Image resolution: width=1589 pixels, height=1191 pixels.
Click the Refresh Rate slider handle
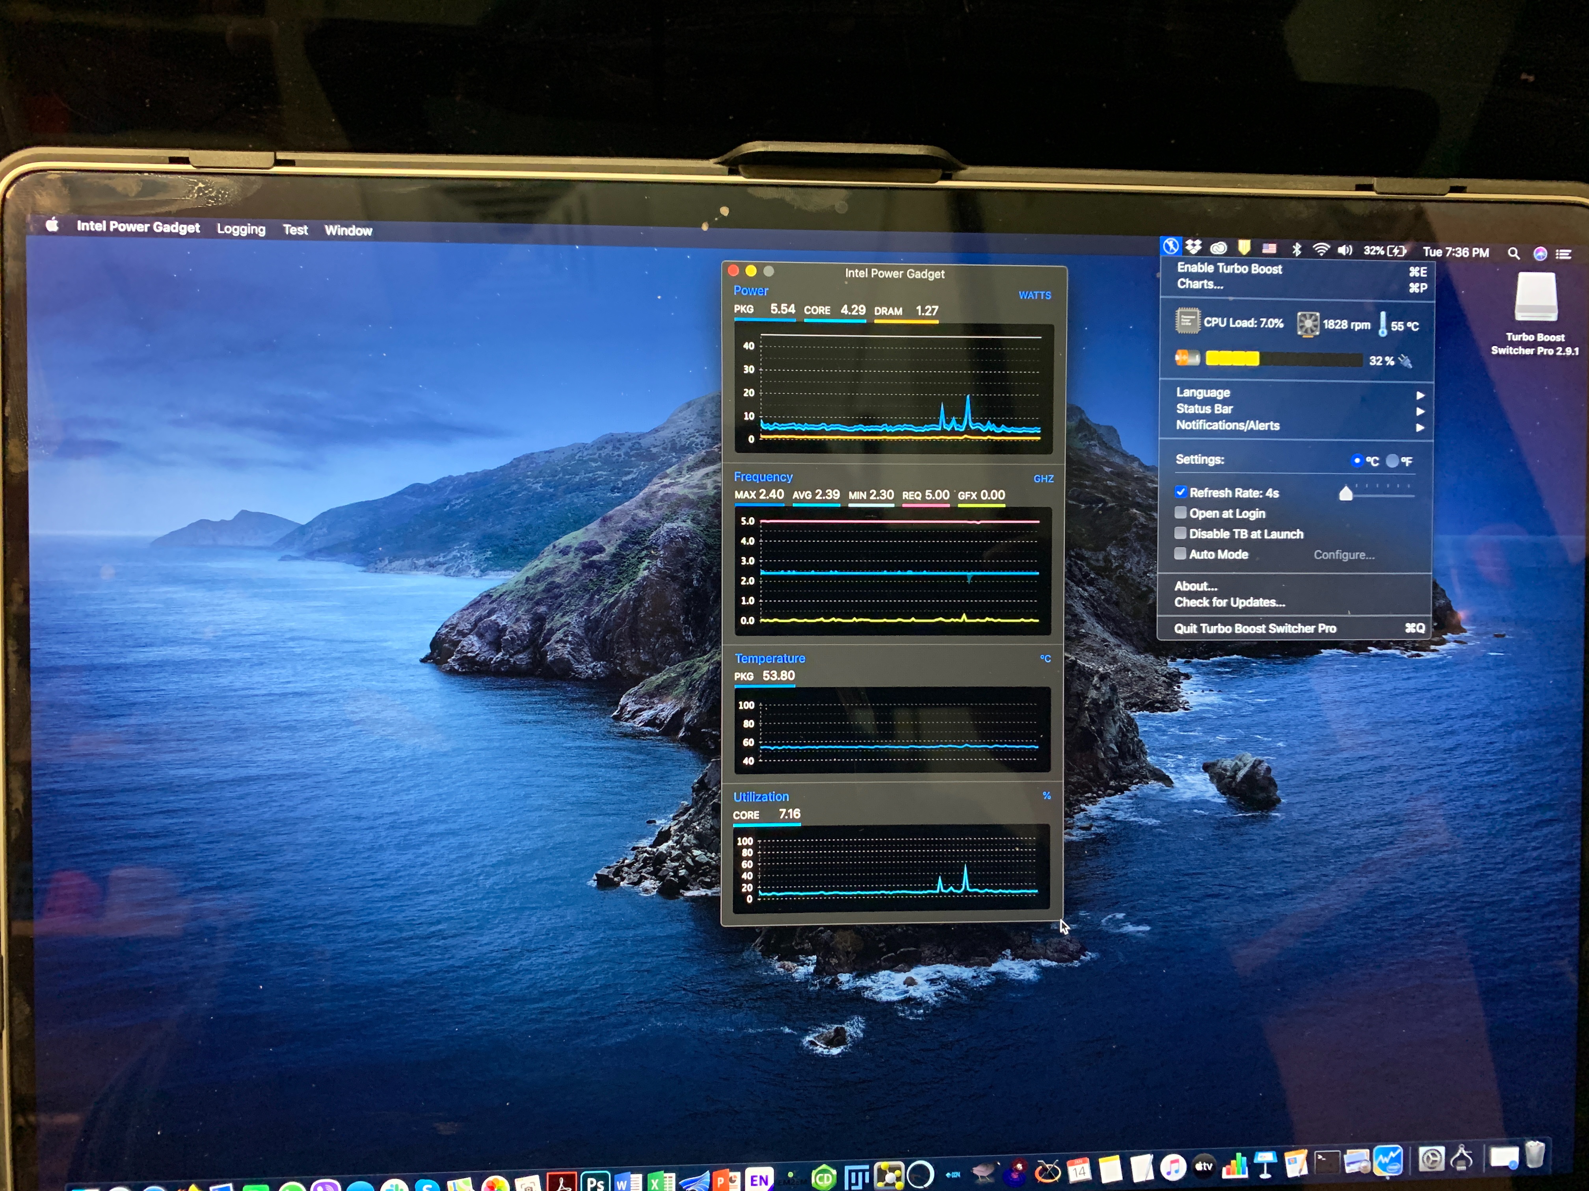tap(1346, 493)
